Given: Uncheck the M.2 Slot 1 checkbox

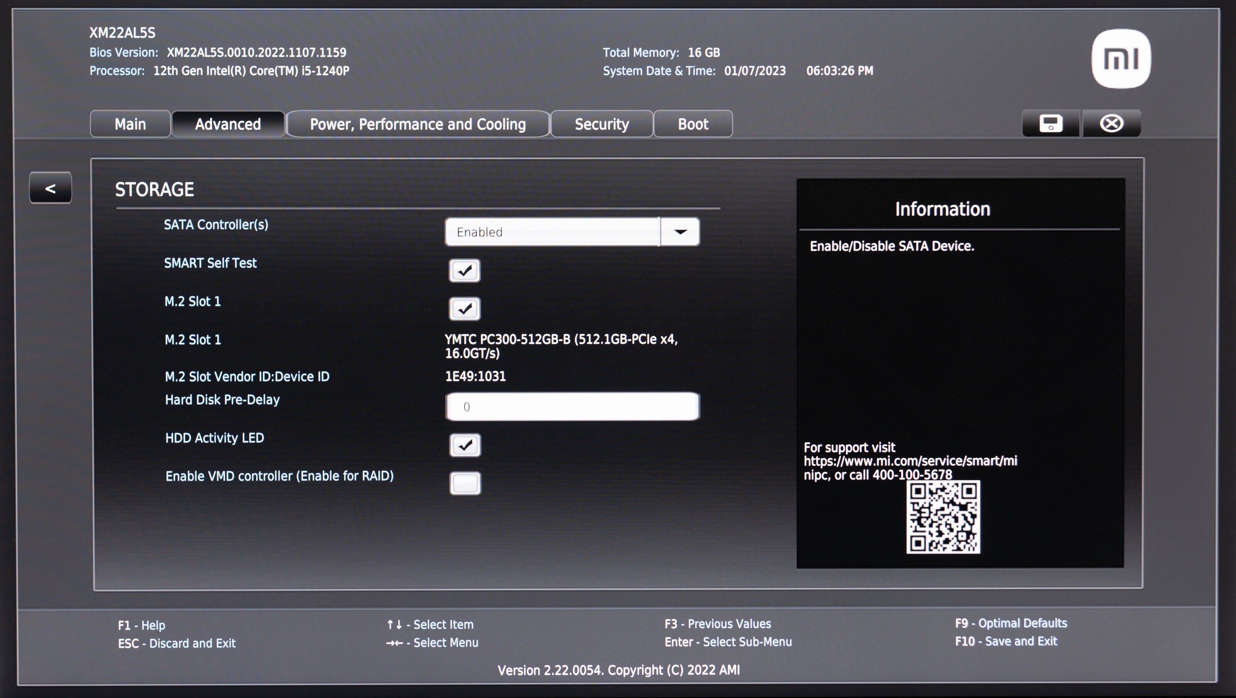Looking at the screenshot, I should 464,309.
